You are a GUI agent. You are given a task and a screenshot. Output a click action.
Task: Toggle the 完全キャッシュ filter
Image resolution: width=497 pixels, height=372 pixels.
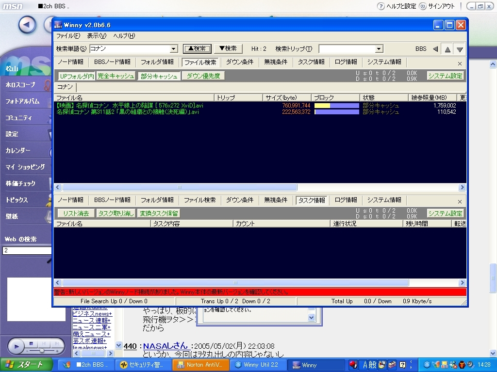[116, 76]
